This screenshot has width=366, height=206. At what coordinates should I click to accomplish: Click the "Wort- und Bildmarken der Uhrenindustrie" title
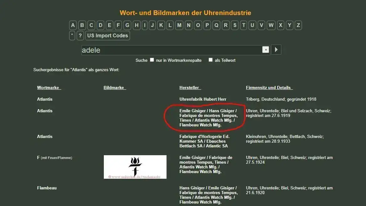tap(185, 13)
